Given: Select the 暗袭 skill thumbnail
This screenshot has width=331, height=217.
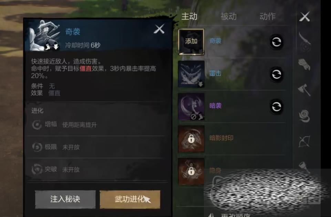Looking at the screenshot, I should tap(191, 106).
